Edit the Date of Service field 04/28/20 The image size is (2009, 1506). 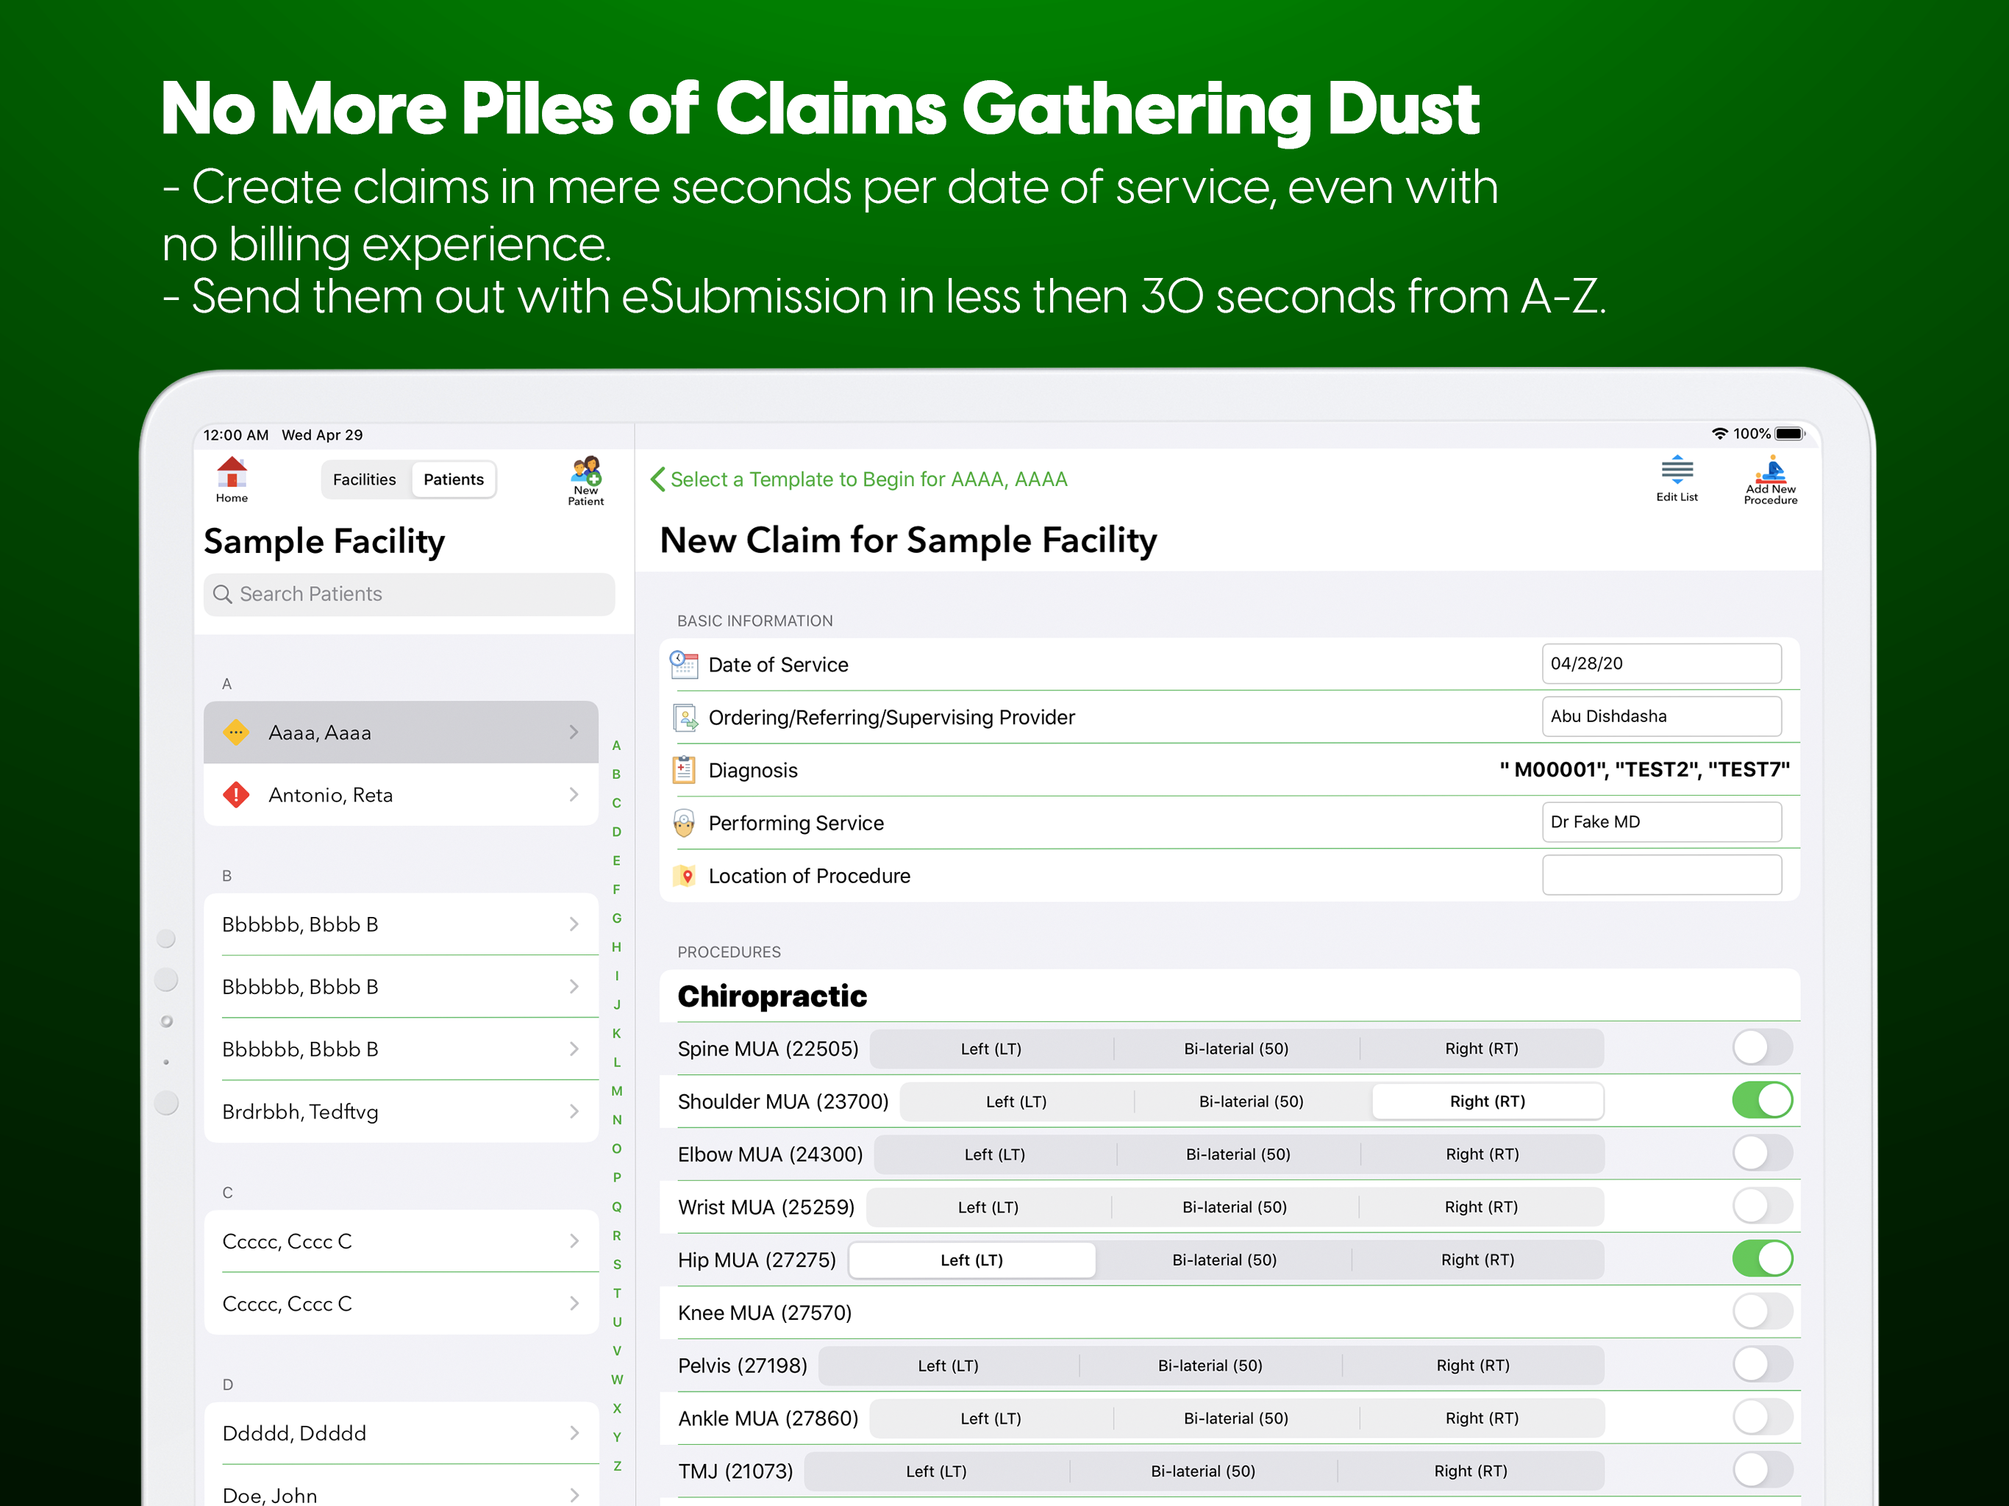pos(1661,664)
